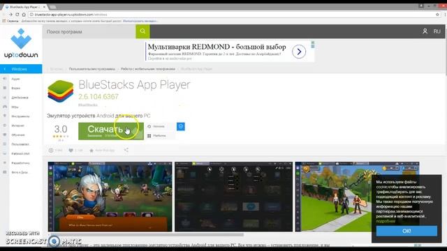
Task: Select the Windows platform tab in sidebar
Action: pos(21,69)
